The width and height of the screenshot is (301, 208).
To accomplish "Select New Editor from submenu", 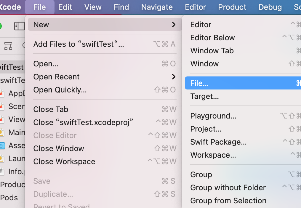I will [243, 25].
